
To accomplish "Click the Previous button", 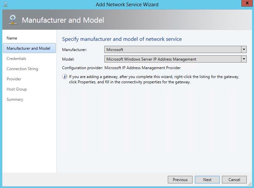I will pyautogui.click(x=180, y=179).
